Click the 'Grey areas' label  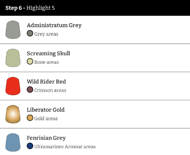point(46,34)
